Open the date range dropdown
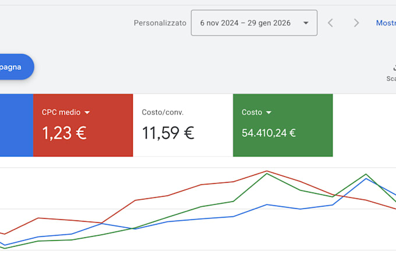The width and height of the screenshot is (396, 267). click(254, 23)
